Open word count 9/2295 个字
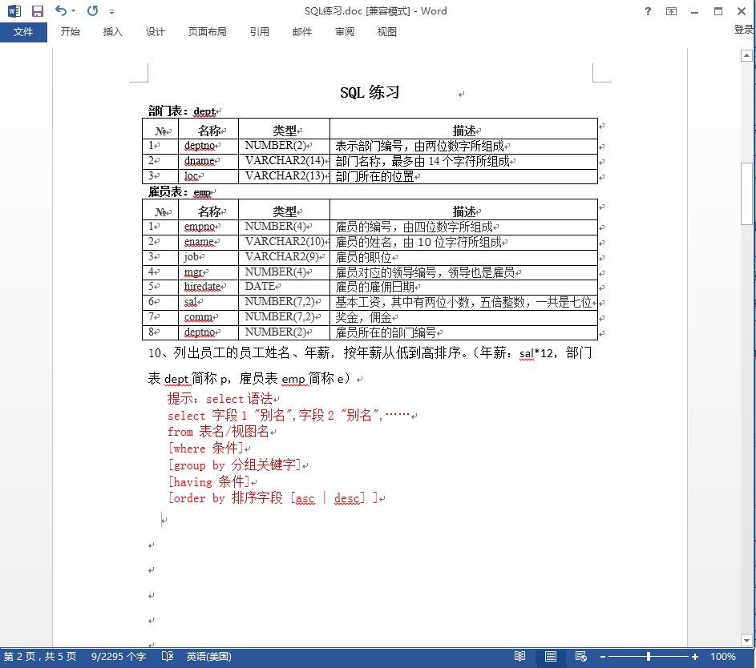The height and width of the screenshot is (668, 756). [x=119, y=657]
